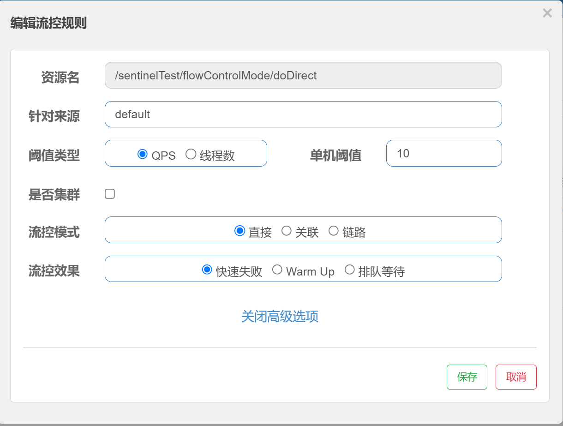Select the QPS threshold type
This screenshot has width=563, height=426.
click(143, 154)
